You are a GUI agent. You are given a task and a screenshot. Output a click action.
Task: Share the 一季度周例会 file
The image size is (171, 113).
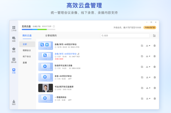click(142, 98)
